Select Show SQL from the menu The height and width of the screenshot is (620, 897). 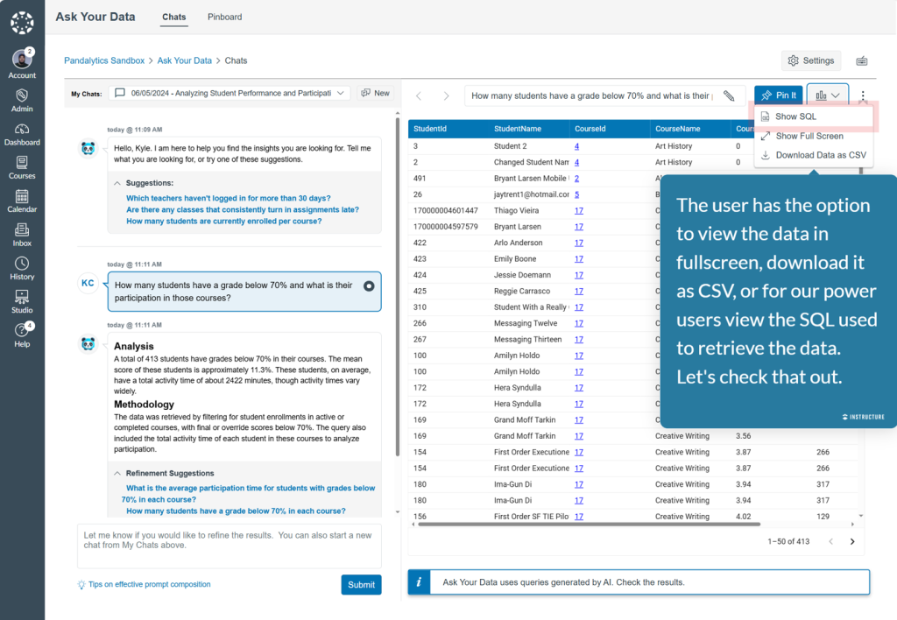(814, 116)
